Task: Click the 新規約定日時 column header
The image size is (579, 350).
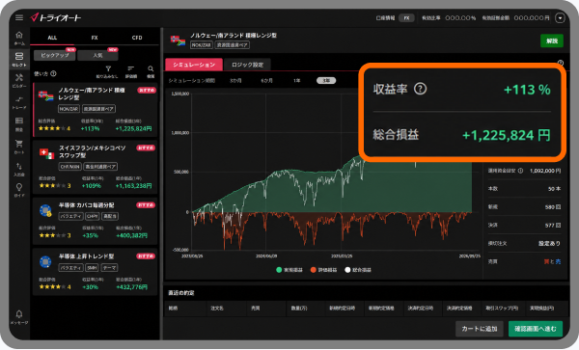Action: click(343, 308)
